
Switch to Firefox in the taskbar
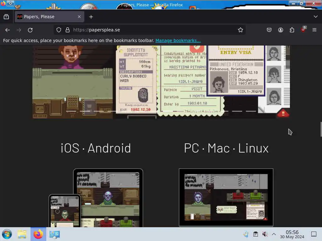tap(38, 234)
